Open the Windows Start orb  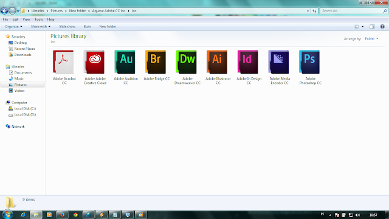click(x=7, y=215)
